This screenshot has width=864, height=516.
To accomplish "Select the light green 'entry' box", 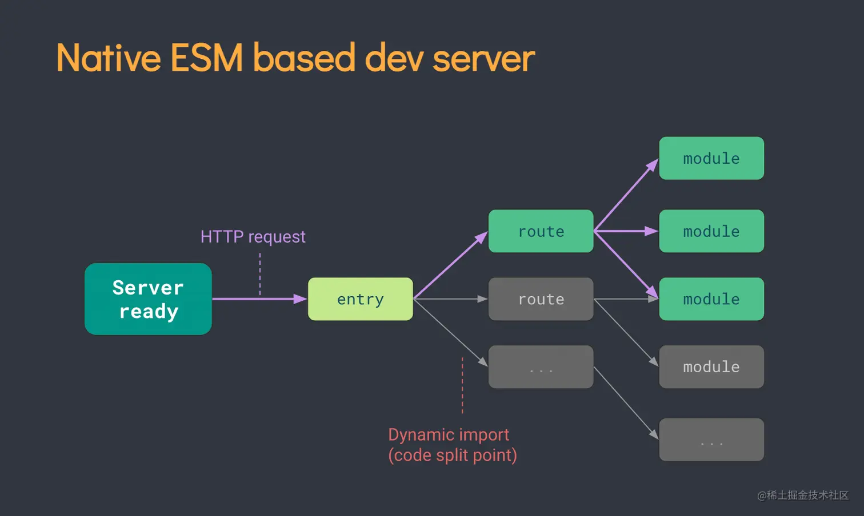I will [x=360, y=299].
